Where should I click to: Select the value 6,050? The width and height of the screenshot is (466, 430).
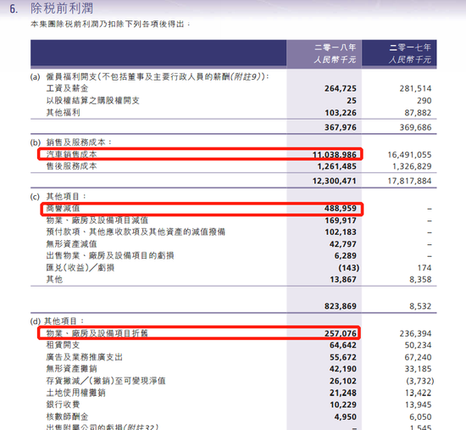[x=420, y=417]
